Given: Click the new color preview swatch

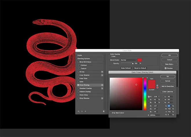Looking at the screenshot, I should pyautogui.click(x=152, y=82).
